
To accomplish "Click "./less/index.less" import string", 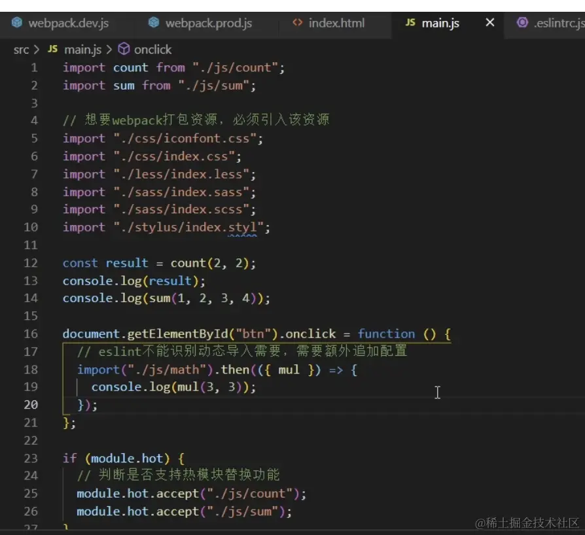I will [x=181, y=175].
